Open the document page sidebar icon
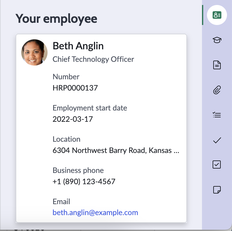This screenshot has width=232, height=231. (217, 65)
